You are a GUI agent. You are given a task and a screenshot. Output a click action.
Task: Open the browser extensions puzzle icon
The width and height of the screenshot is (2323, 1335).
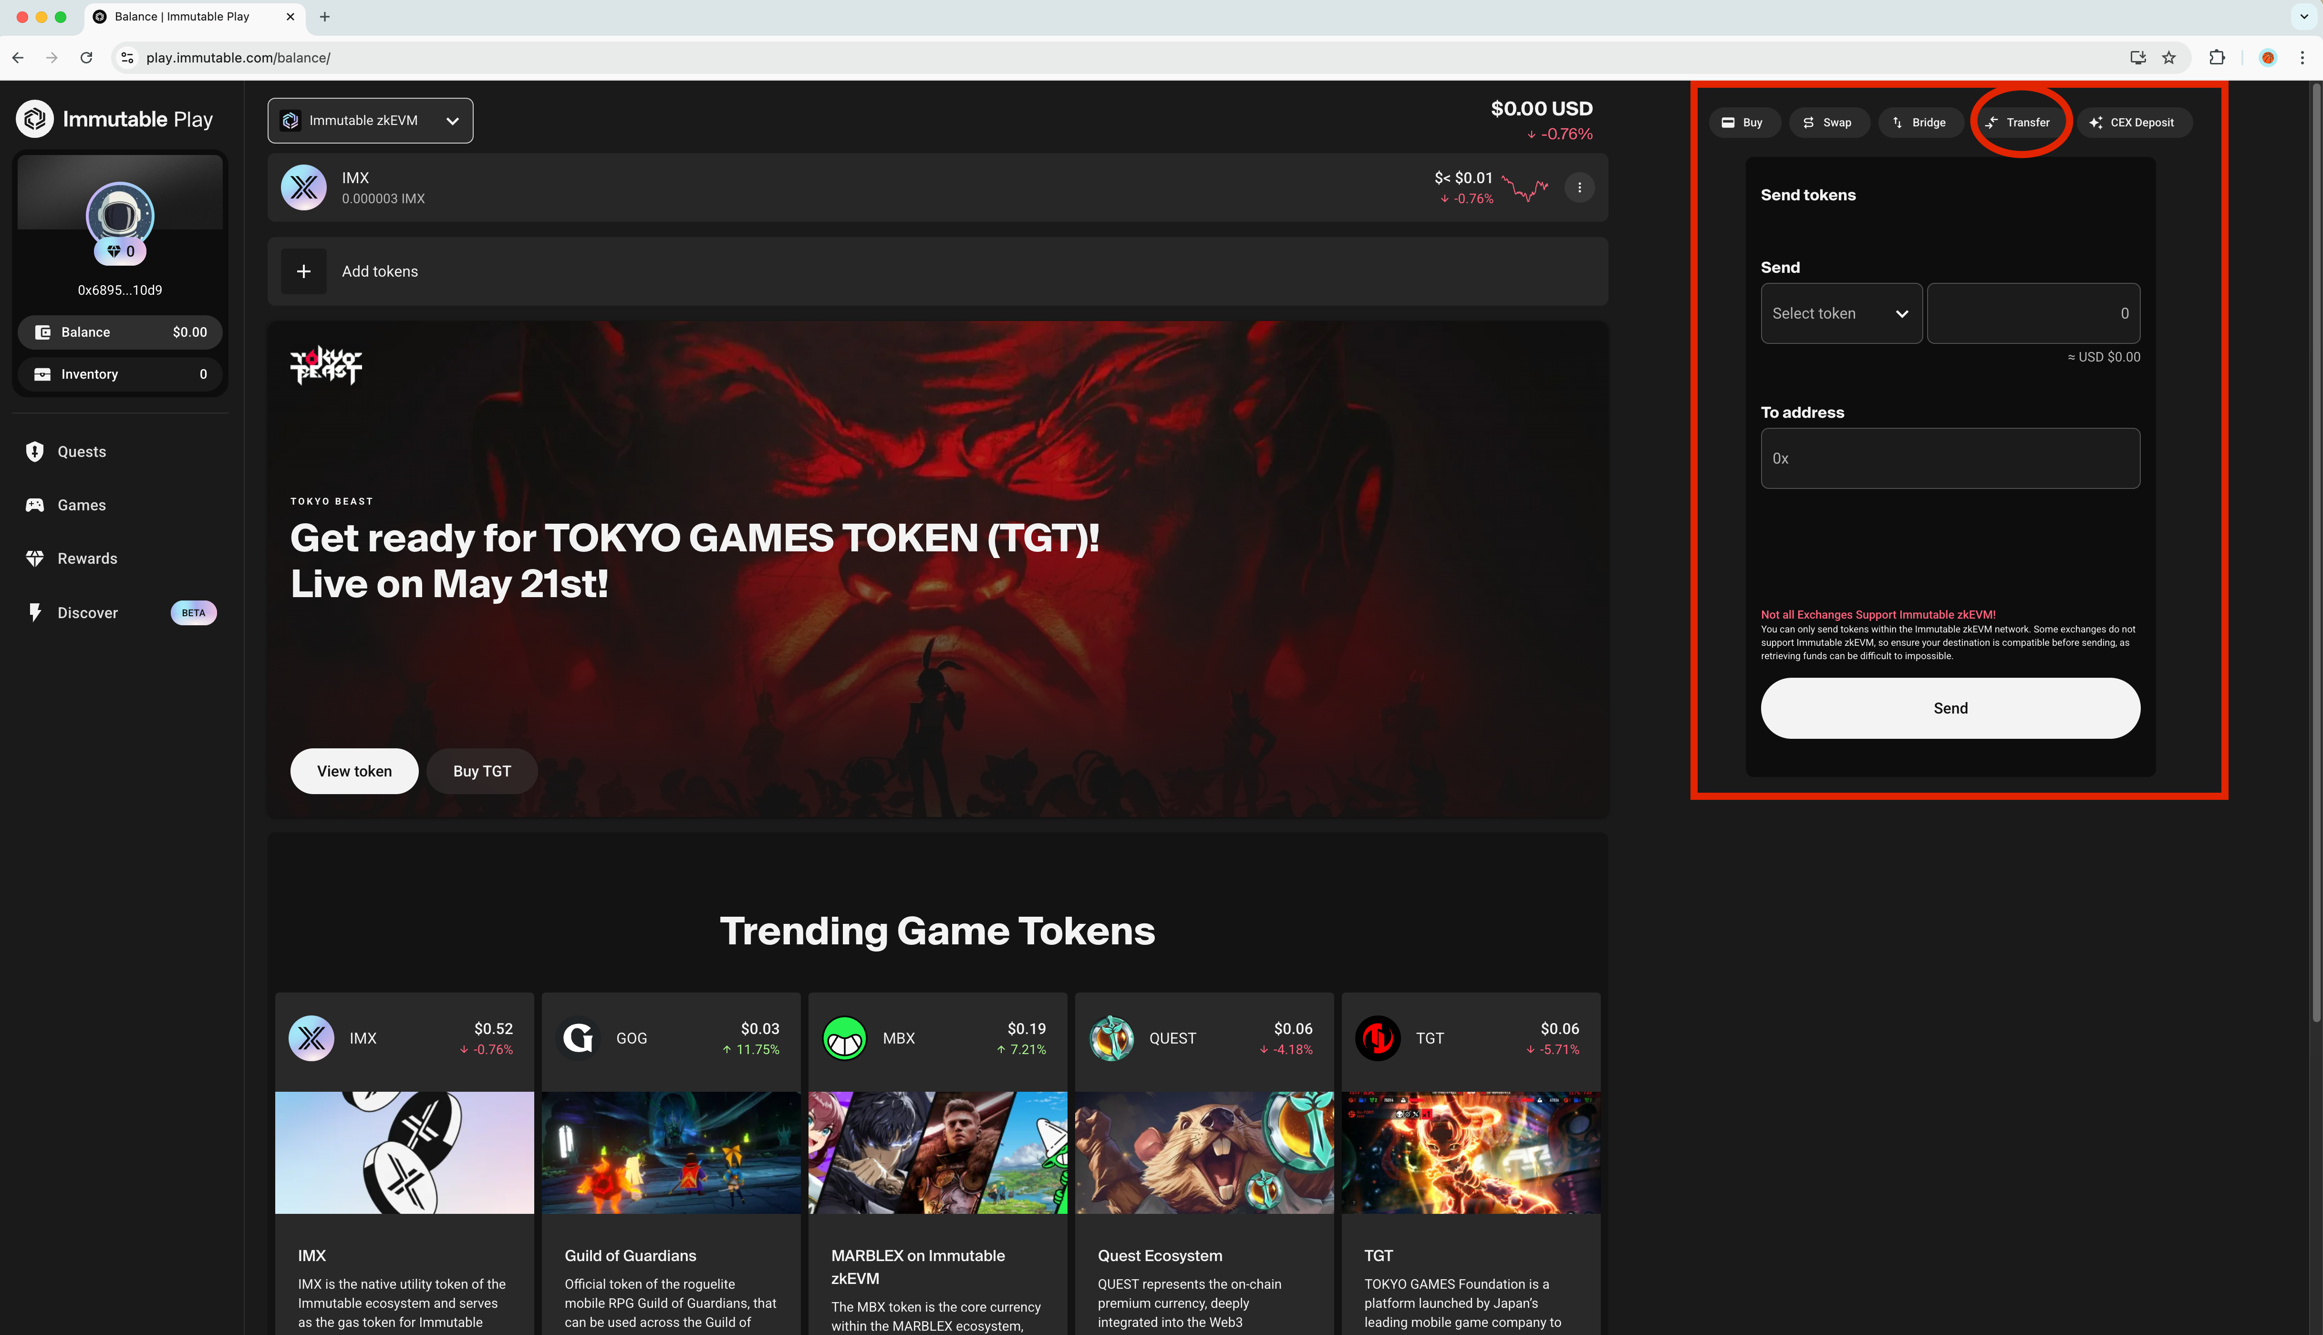pos(2217,58)
